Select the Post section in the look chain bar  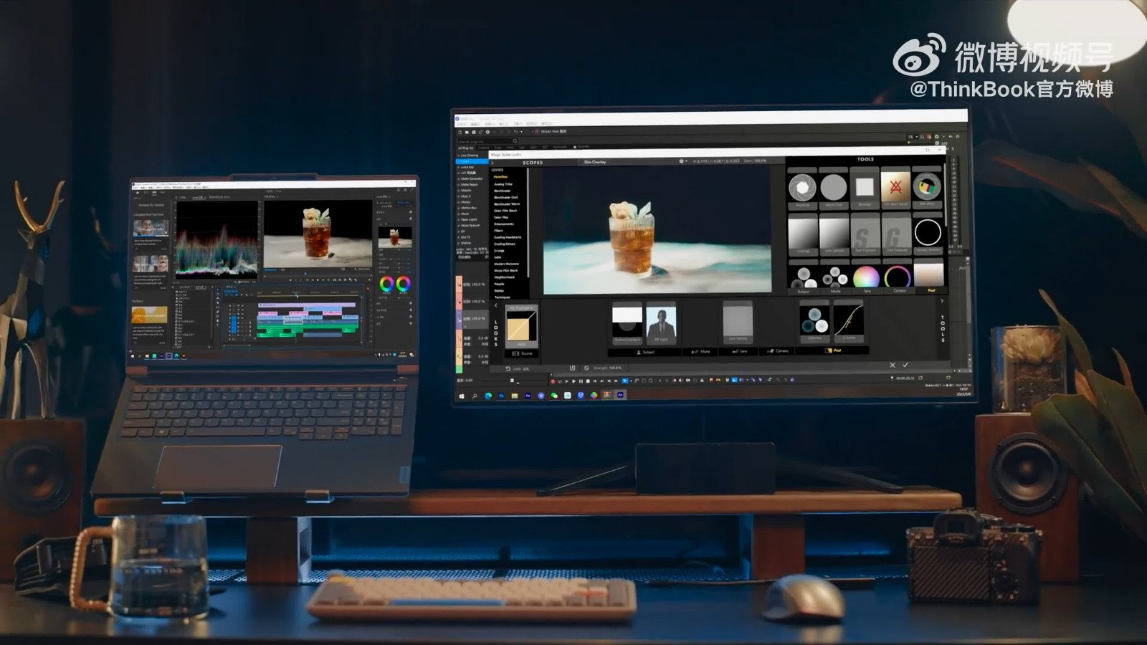833,350
